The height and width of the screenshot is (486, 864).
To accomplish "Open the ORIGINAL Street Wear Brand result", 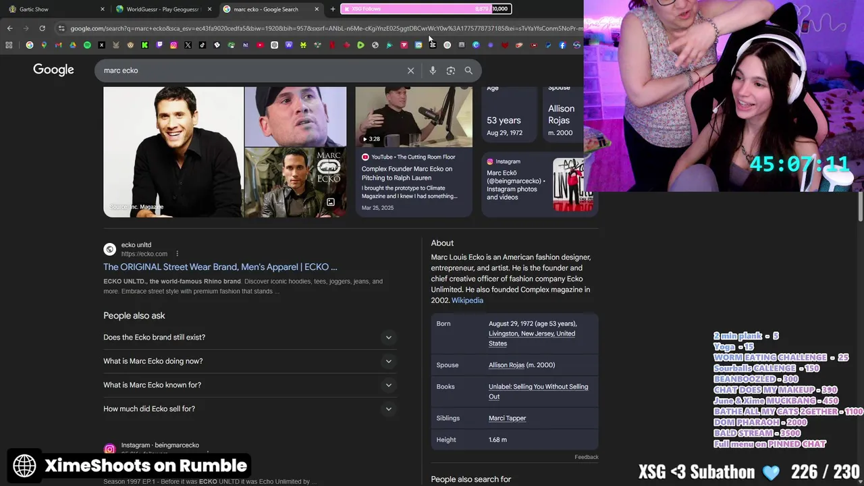I will [x=220, y=267].
